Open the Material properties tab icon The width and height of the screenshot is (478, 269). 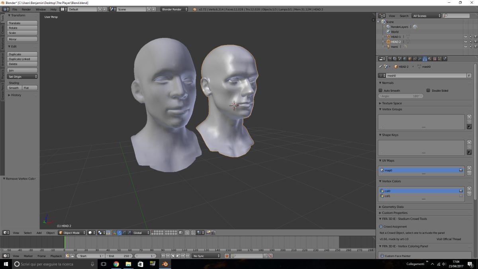430,59
